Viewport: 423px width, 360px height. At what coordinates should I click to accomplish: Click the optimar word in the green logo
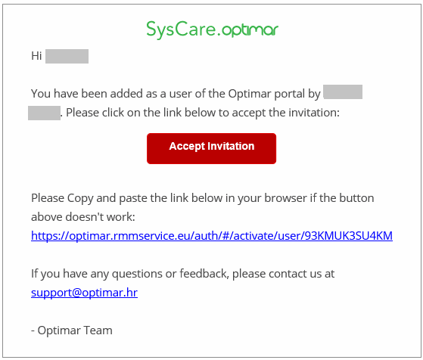(x=250, y=30)
